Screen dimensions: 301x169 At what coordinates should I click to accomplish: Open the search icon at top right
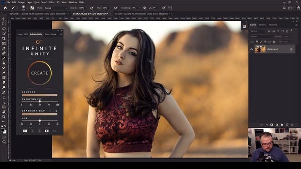click(x=284, y=8)
